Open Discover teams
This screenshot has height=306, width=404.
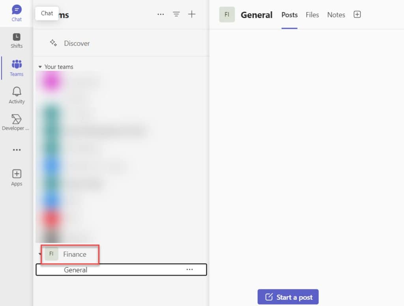pos(77,43)
